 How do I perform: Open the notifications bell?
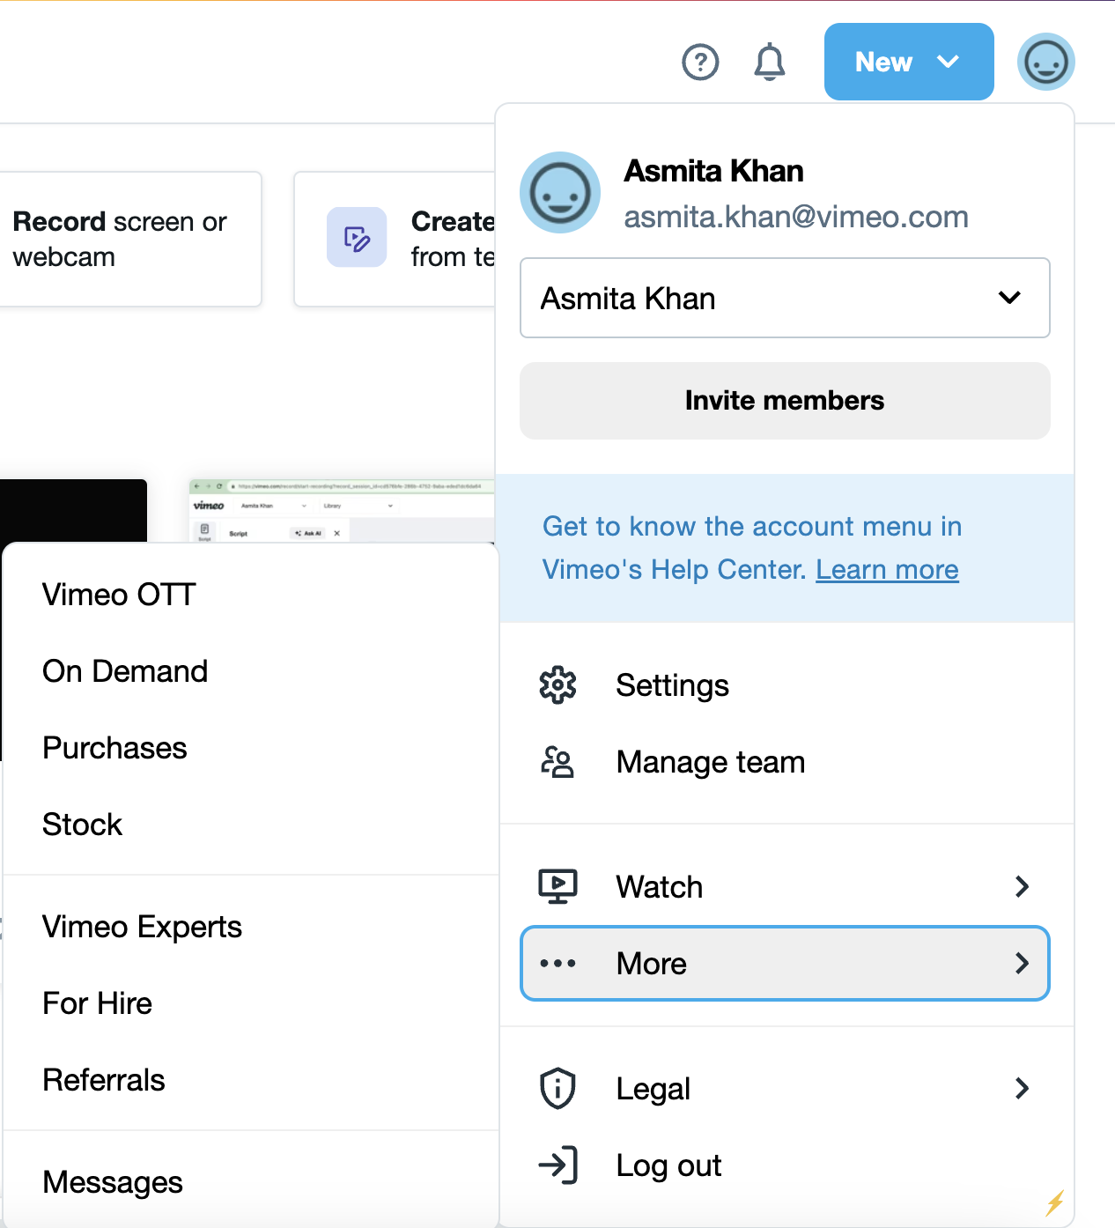tap(769, 63)
